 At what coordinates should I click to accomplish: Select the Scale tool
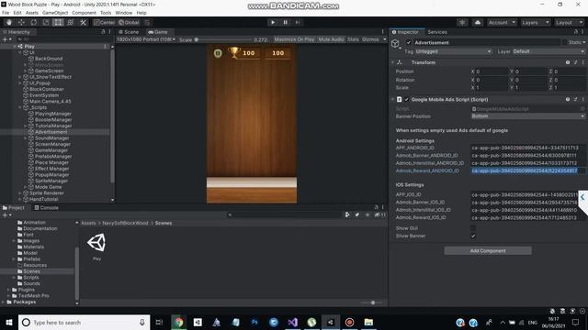pyautogui.click(x=46, y=22)
